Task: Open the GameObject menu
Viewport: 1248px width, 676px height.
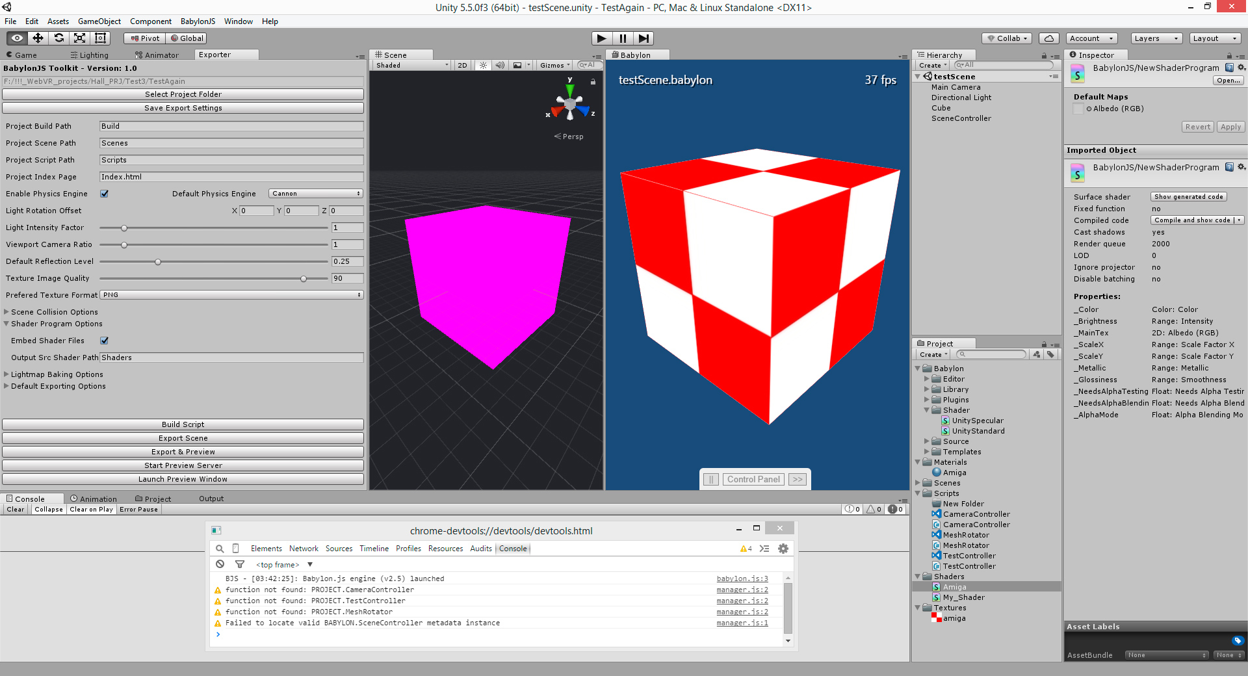Action: 99,21
